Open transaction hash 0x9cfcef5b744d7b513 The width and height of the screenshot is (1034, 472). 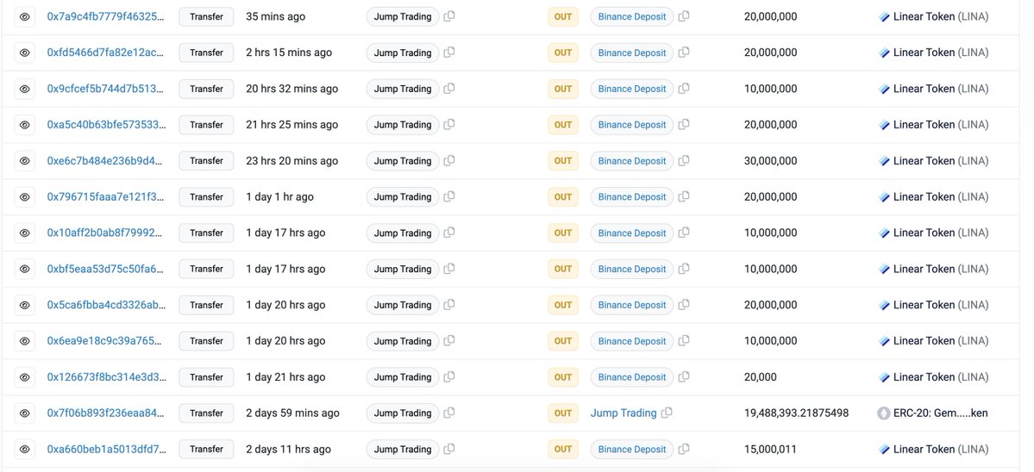[x=106, y=88]
